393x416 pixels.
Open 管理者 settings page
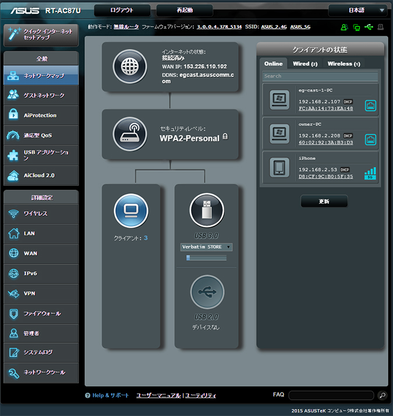(x=41, y=333)
